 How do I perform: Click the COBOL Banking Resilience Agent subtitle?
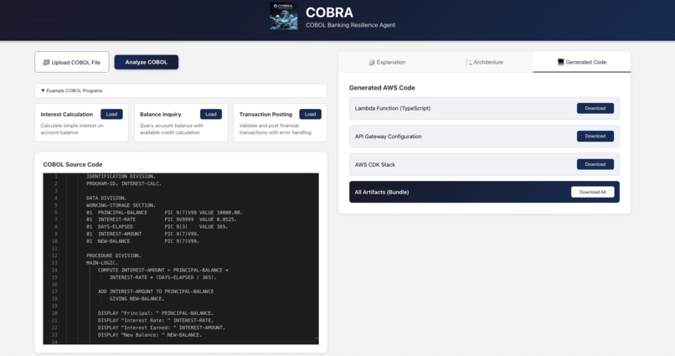coord(350,25)
